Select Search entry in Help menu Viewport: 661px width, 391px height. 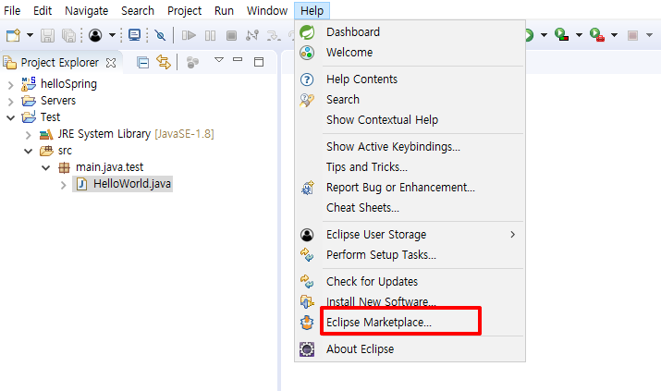click(410, 100)
